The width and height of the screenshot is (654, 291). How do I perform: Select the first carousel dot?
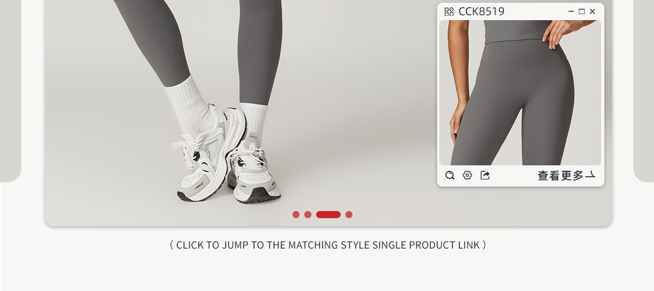click(x=296, y=214)
